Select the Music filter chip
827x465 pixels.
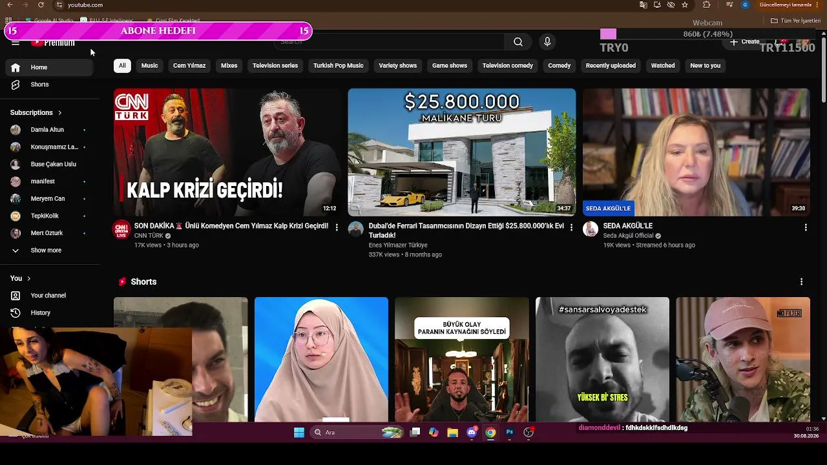[149, 66]
